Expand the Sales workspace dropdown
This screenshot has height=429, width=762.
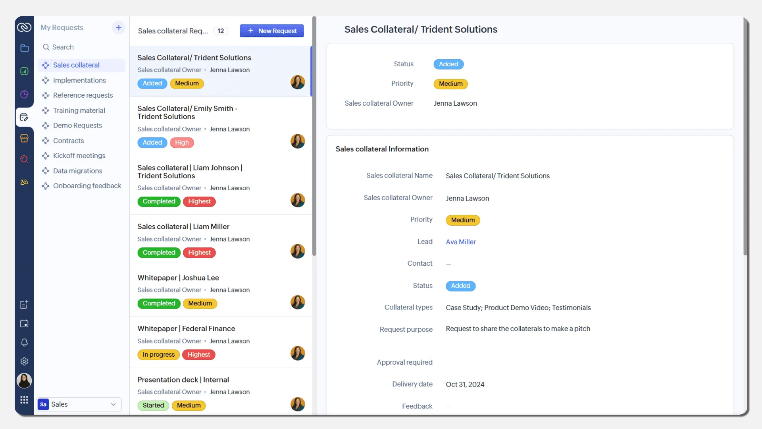point(79,404)
